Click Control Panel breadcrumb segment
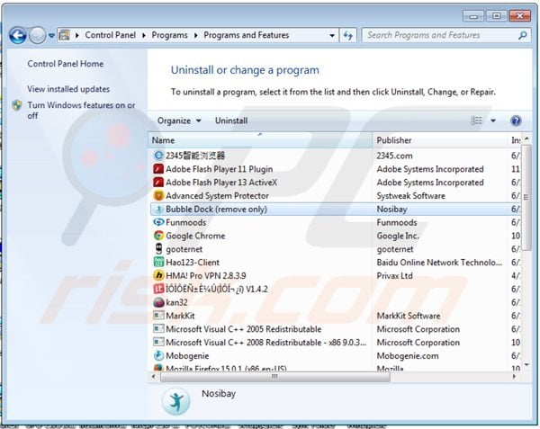The image size is (540, 429). tap(110, 35)
